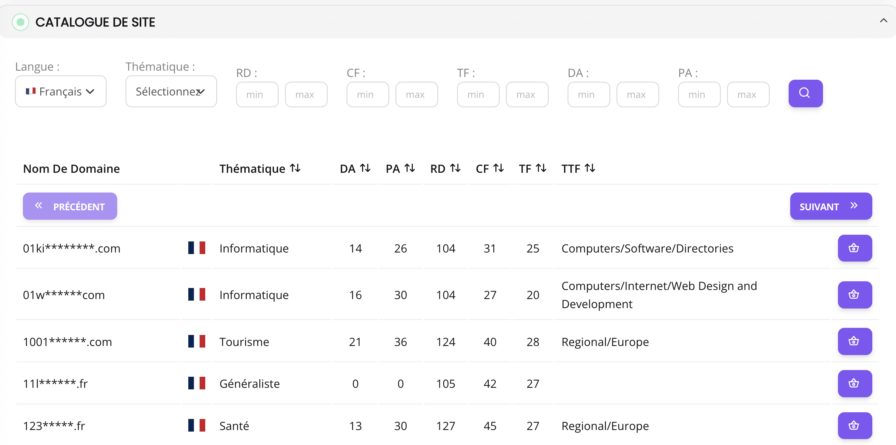
Task: Focus the RD min field
Action: (x=257, y=95)
